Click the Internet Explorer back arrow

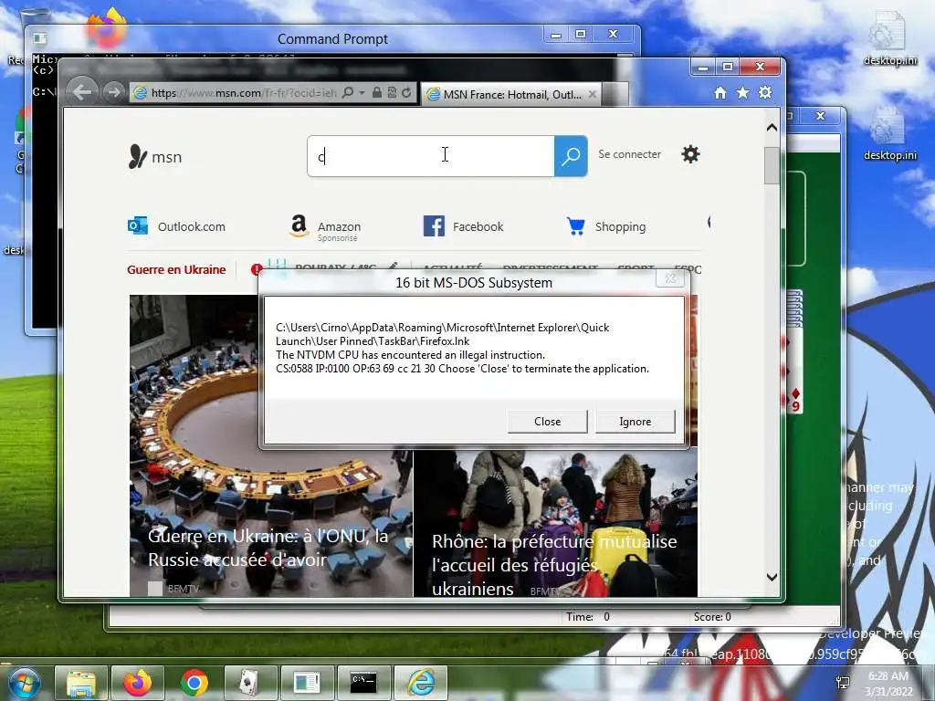(81, 92)
